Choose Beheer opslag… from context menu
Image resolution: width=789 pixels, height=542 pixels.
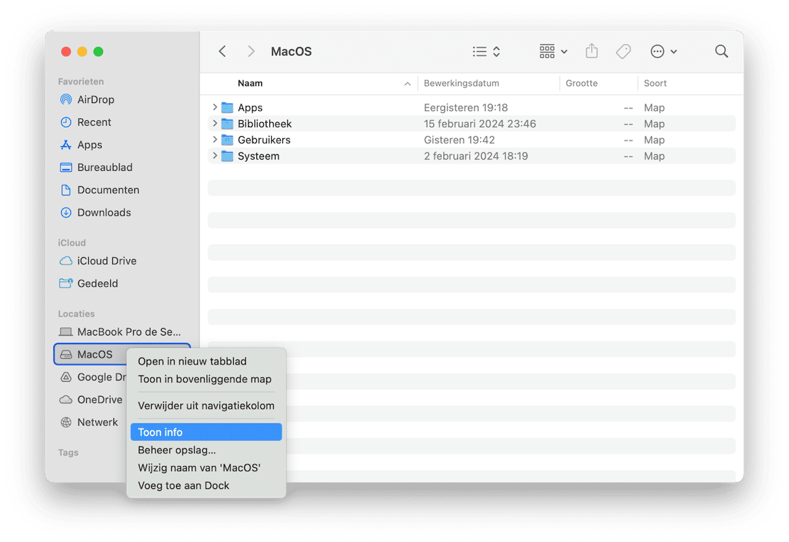(206, 450)
